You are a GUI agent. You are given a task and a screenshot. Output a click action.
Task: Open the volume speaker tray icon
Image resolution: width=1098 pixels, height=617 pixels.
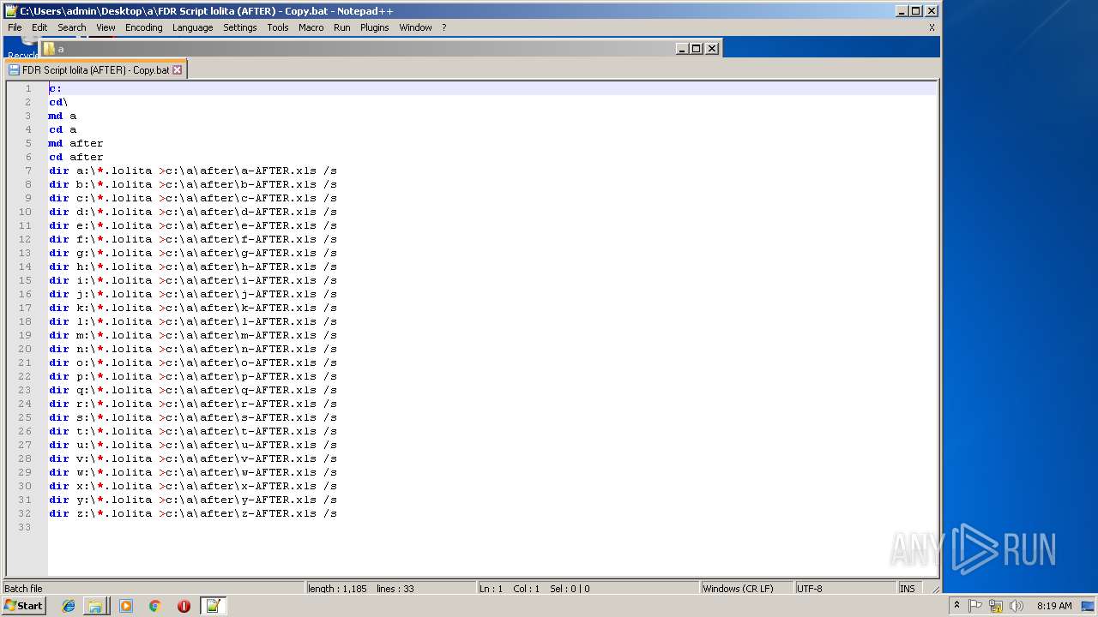(x=1017, y=606)
